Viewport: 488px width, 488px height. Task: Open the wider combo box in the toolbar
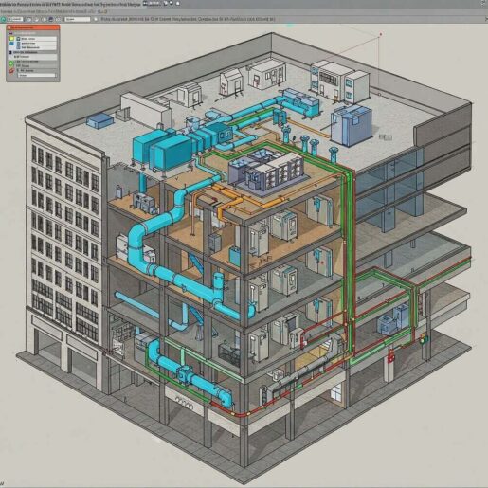pos(78,19)
